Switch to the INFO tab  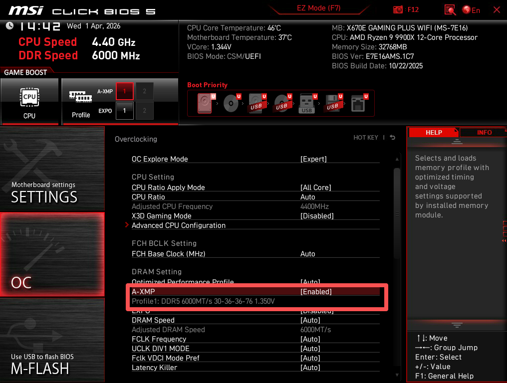coord(484,132)
